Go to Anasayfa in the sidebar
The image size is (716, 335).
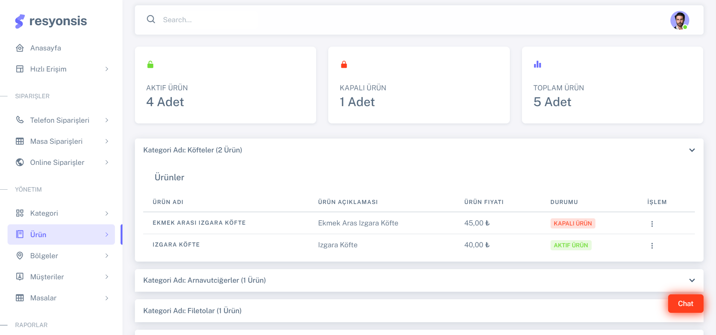61,48
